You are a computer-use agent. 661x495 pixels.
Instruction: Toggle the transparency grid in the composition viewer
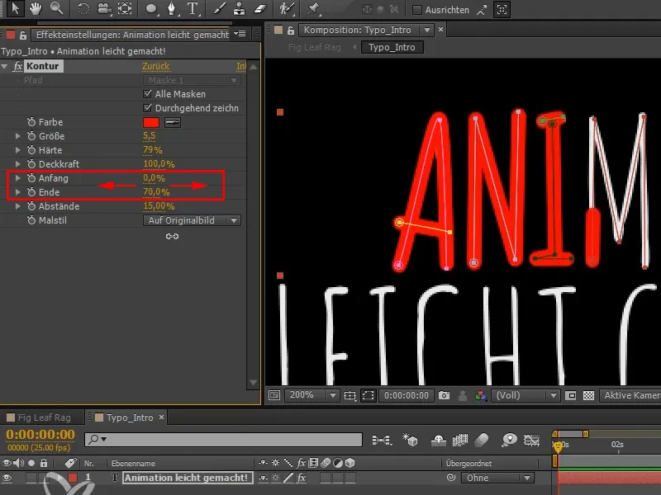pos(588,395)
